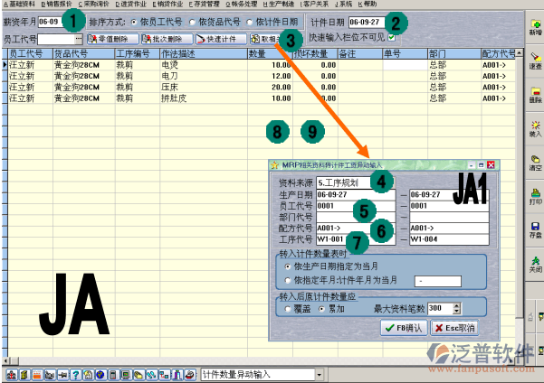Click the question mark help icon in bottom toolbar

pos(77,374)
